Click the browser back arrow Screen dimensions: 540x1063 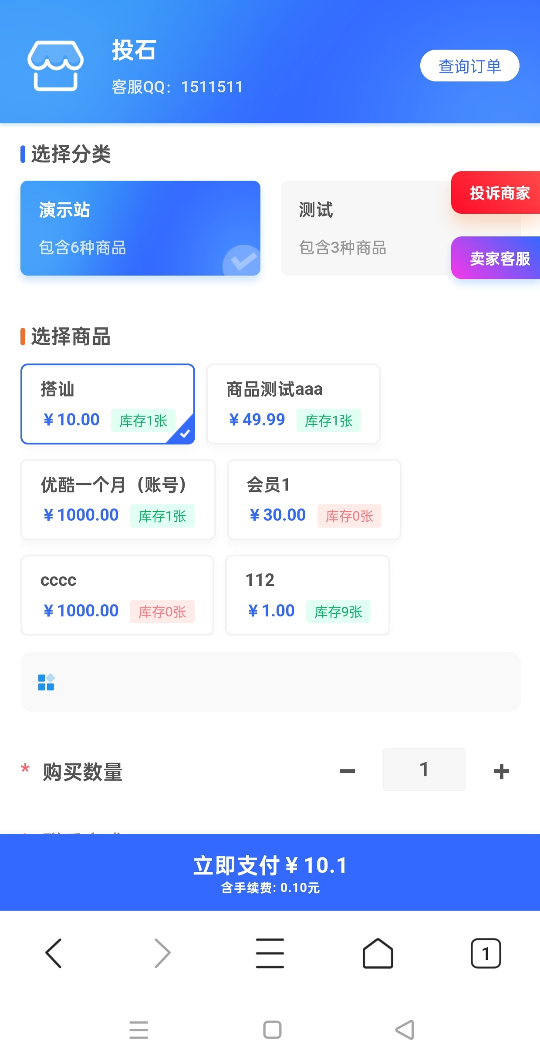[54, 953]
